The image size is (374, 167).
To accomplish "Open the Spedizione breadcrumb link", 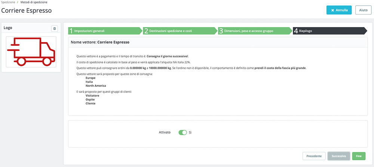I will [x=8, y=2].
